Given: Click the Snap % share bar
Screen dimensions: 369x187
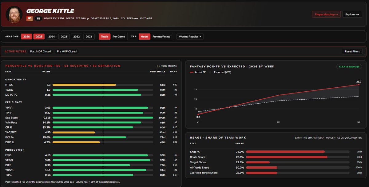Looking at the screenshot, I should [298, 152].
